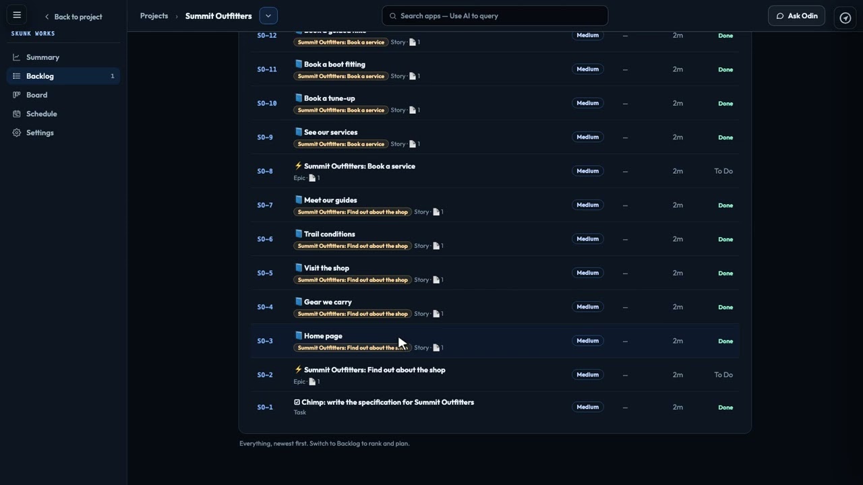Click the Board icon in sidebar
This screenshot has width=863, height=485.
pyautogui.click(x=17, y=95)
